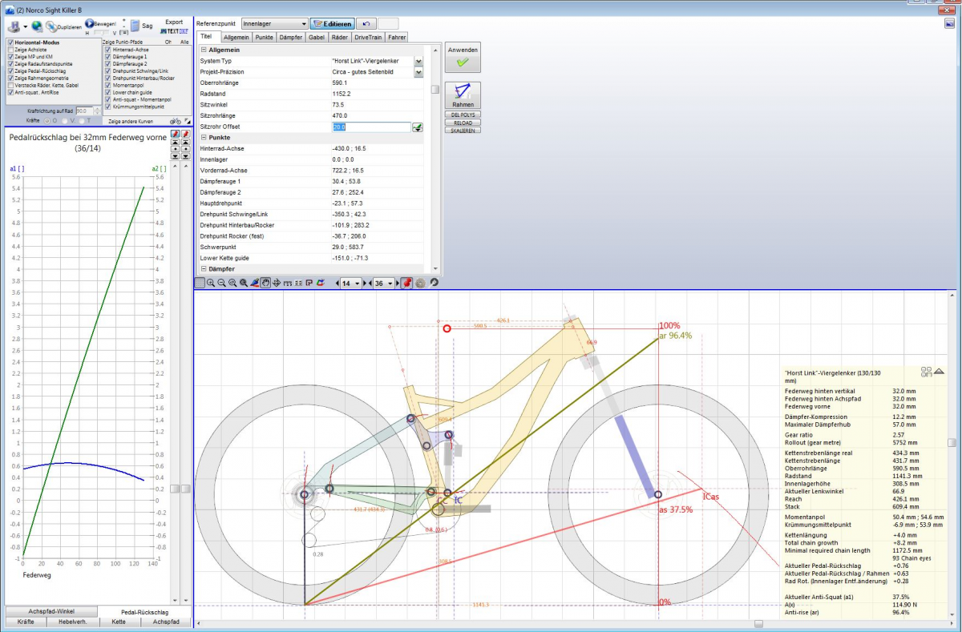The image size is (962, 632).
Task: Click the globe icon in top toolbar
Action: [x=38, y=26]
